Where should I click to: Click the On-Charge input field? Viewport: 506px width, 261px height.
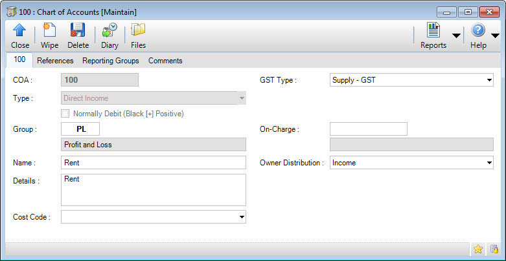coord(369,129)
